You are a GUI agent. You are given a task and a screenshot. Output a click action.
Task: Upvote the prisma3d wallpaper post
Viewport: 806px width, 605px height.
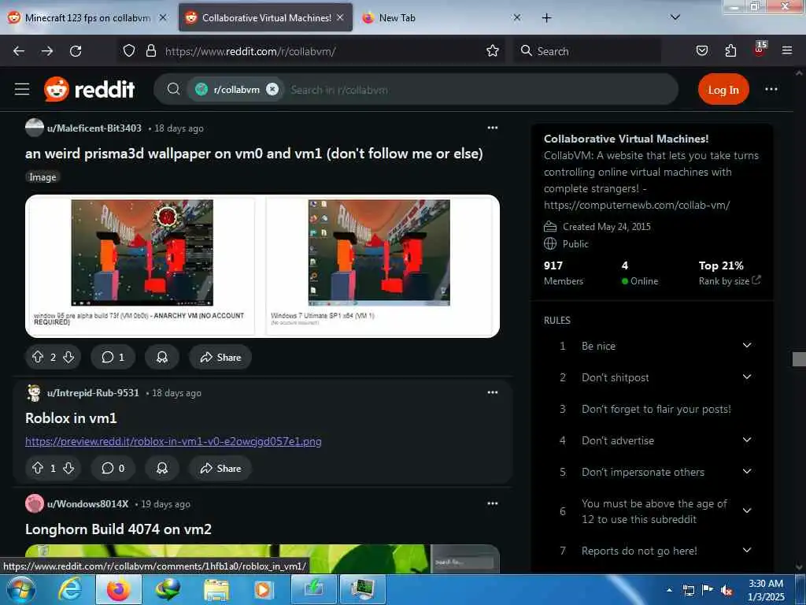(38, 357)
